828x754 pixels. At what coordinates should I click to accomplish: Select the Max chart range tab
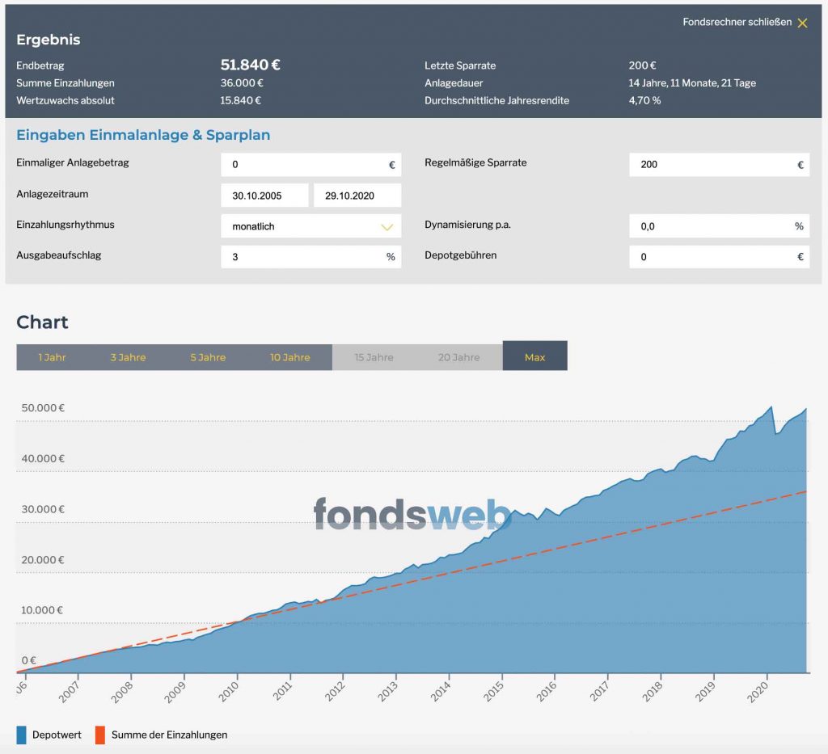[x=535, y=356]
